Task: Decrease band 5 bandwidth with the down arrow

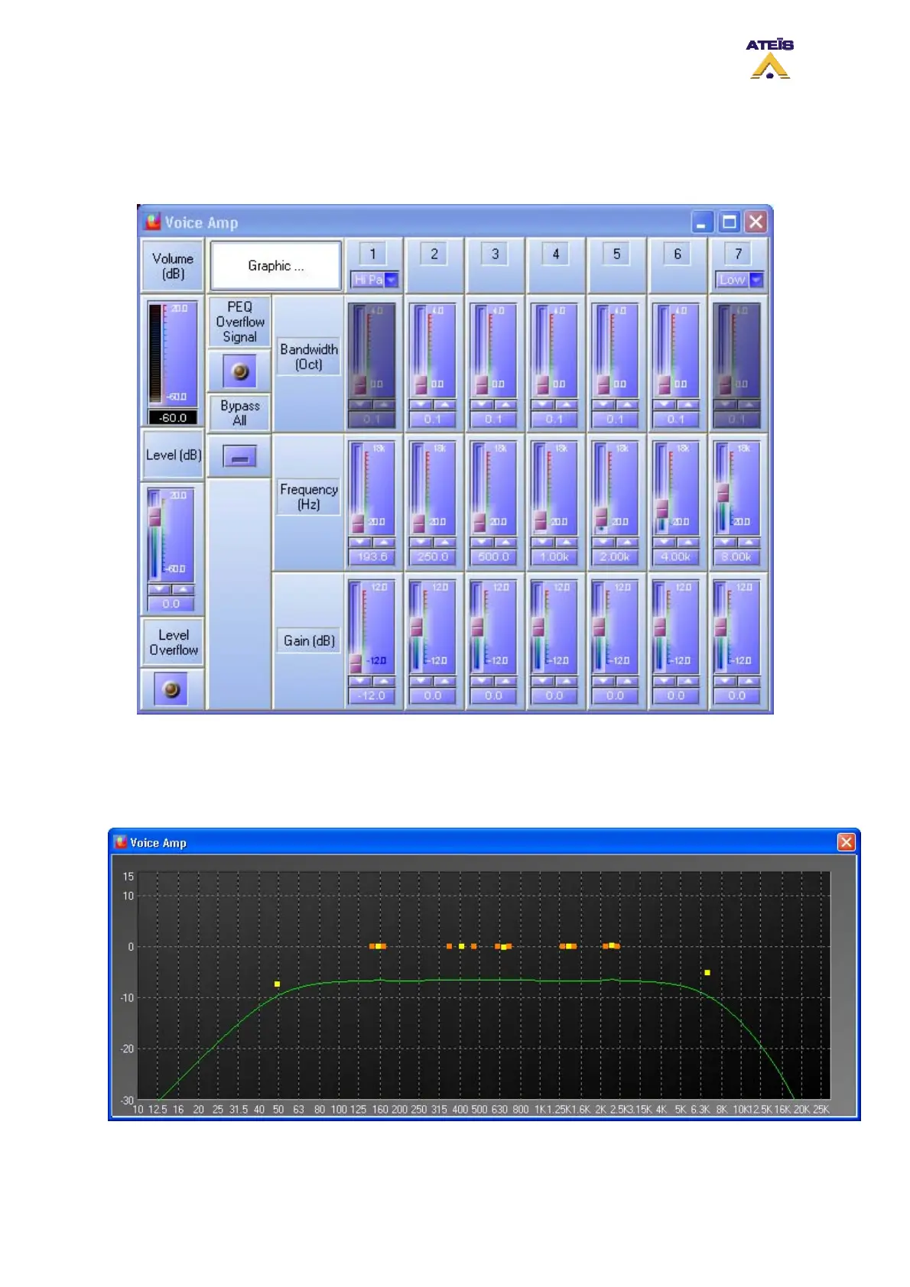Action: [x=603, y=405]
